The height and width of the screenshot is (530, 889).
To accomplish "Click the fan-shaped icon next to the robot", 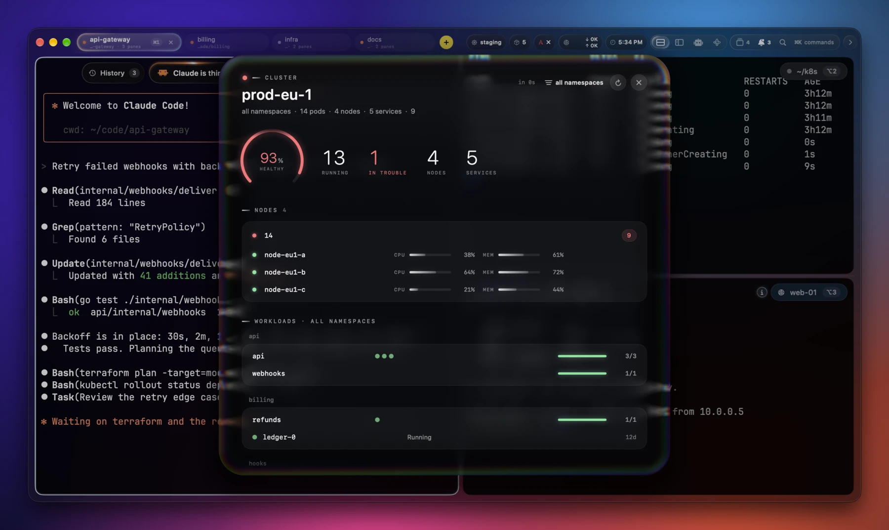I will (717, 42).
